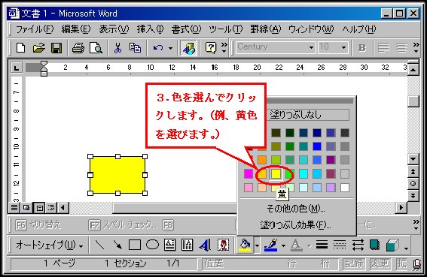Expand the fill color dropdown arrow
Screen dimensions: 427x277
click(x=258, y=245)
